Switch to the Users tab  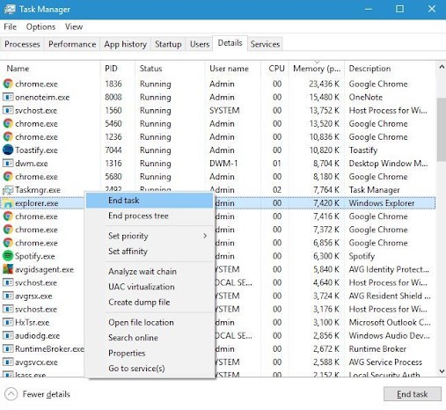click(200, 44)
